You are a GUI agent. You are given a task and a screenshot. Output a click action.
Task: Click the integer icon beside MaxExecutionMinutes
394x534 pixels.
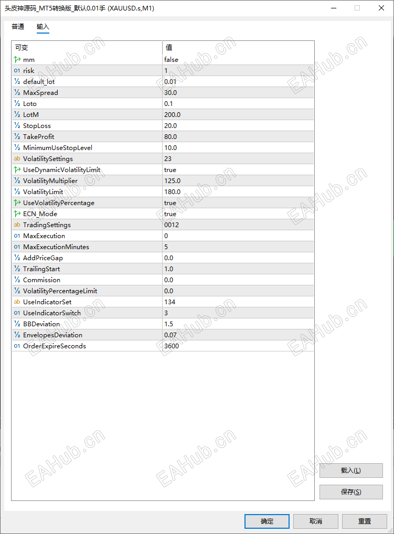pyautogui.click(x=17, y=247)
